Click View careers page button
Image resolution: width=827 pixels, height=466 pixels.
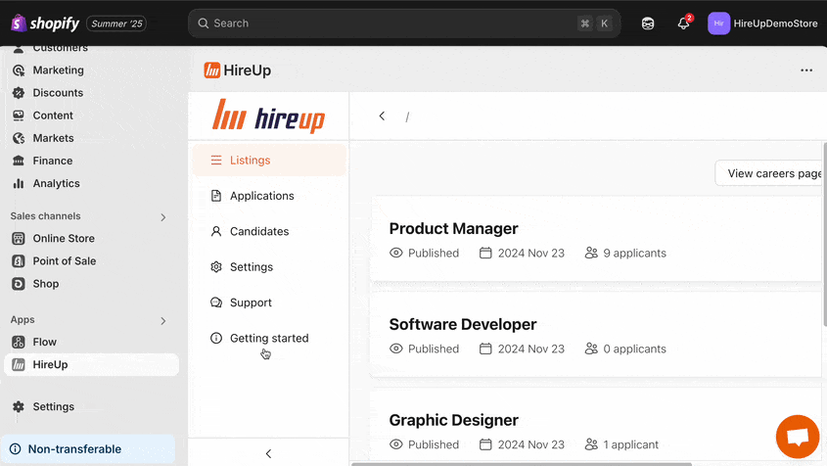point(771,173)
